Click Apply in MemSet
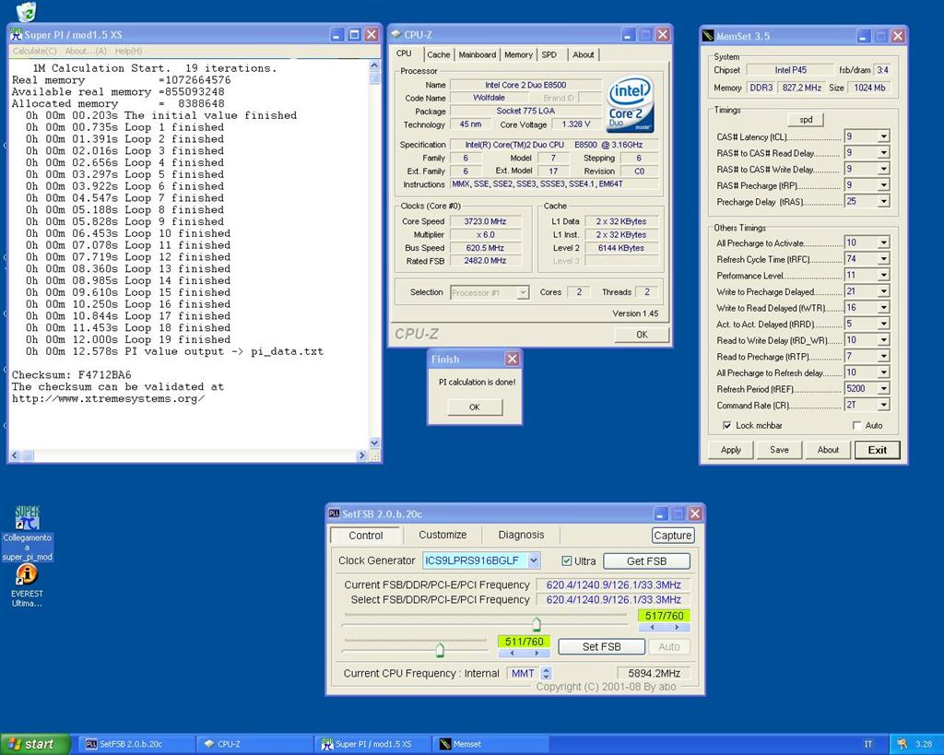Screen dimensions: 944x755 click(x=730, y=450)
